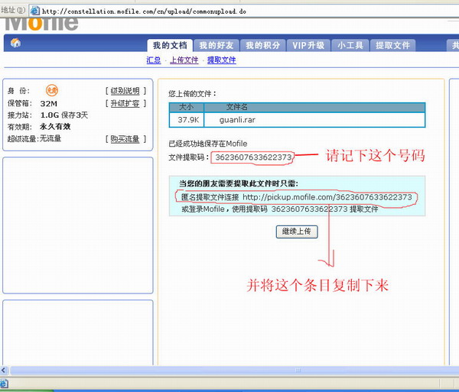Open the 我的积分 tab
459x392 pixels.
263,45
